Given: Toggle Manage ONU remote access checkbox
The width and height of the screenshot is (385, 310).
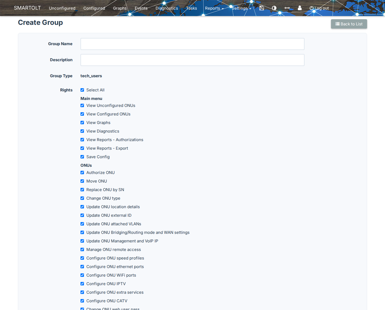Looking at the screenshot, I should [x=82, y=250].
